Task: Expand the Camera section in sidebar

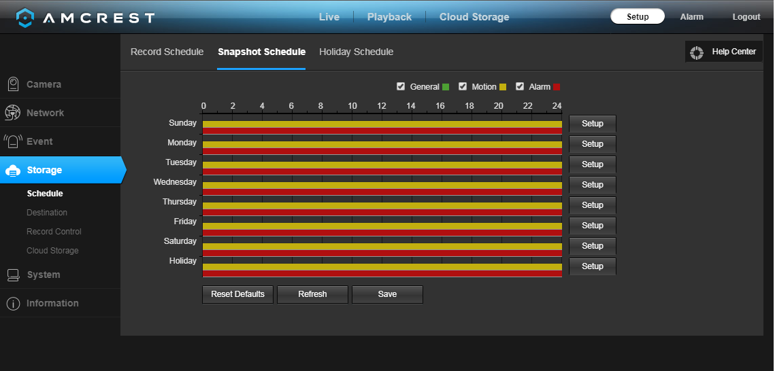Action: tap(60, 84)
